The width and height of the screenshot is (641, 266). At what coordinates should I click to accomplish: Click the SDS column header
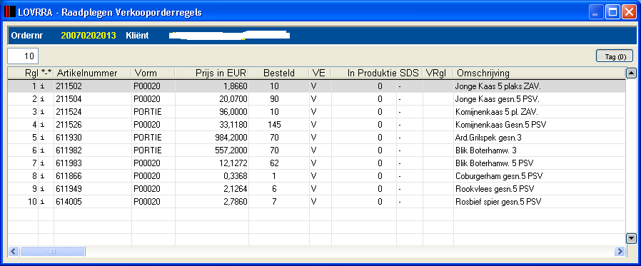point(410,73)
